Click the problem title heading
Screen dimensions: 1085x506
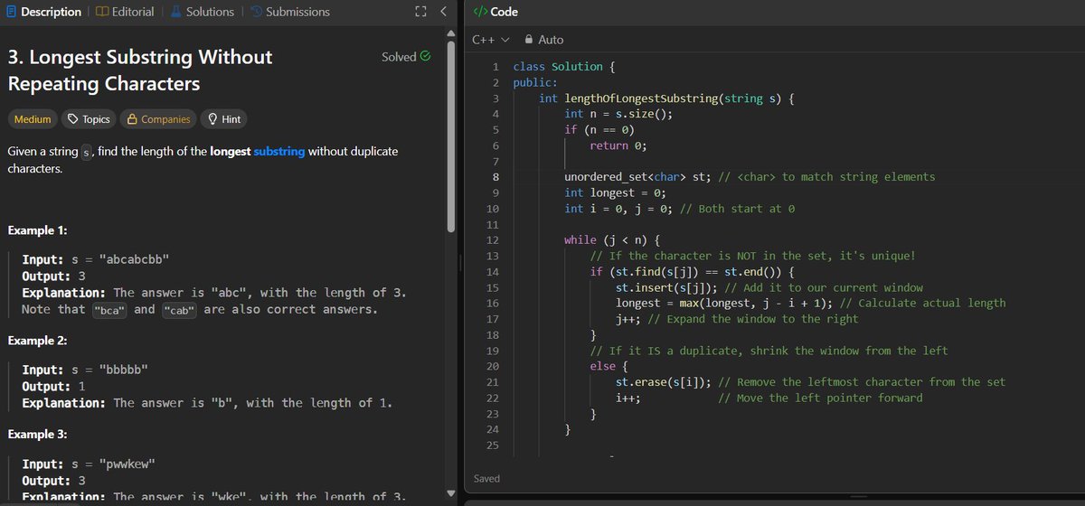[140, 70]
